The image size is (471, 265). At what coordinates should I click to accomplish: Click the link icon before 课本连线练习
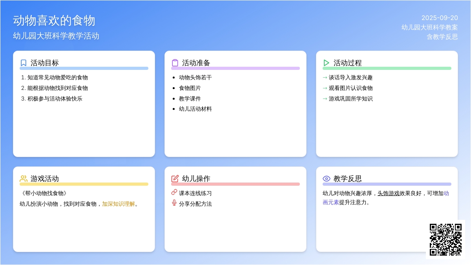(x=174, y=192)
